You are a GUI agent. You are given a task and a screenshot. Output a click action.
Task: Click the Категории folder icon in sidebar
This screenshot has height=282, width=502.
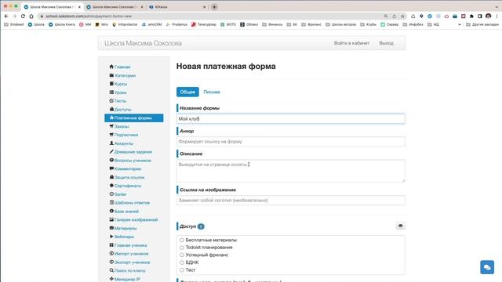(111, 75)
